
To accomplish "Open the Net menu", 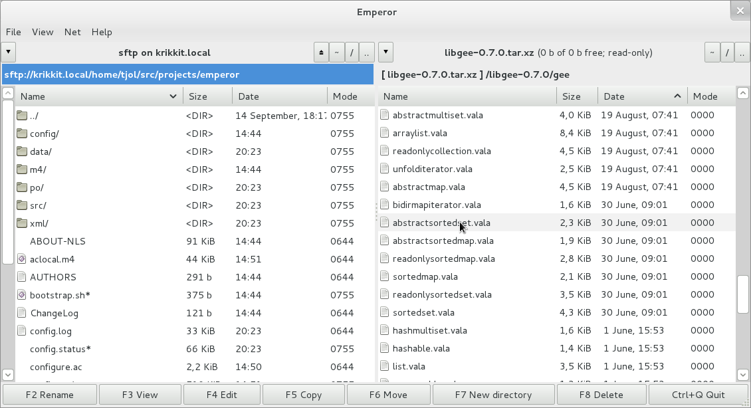I will 72,32.
